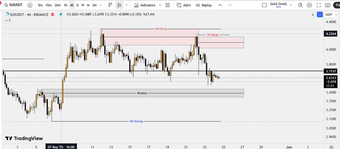Click the bars chart style icon
The height and width of the screenshot is (149, 340).
click(x=111, y=5)
